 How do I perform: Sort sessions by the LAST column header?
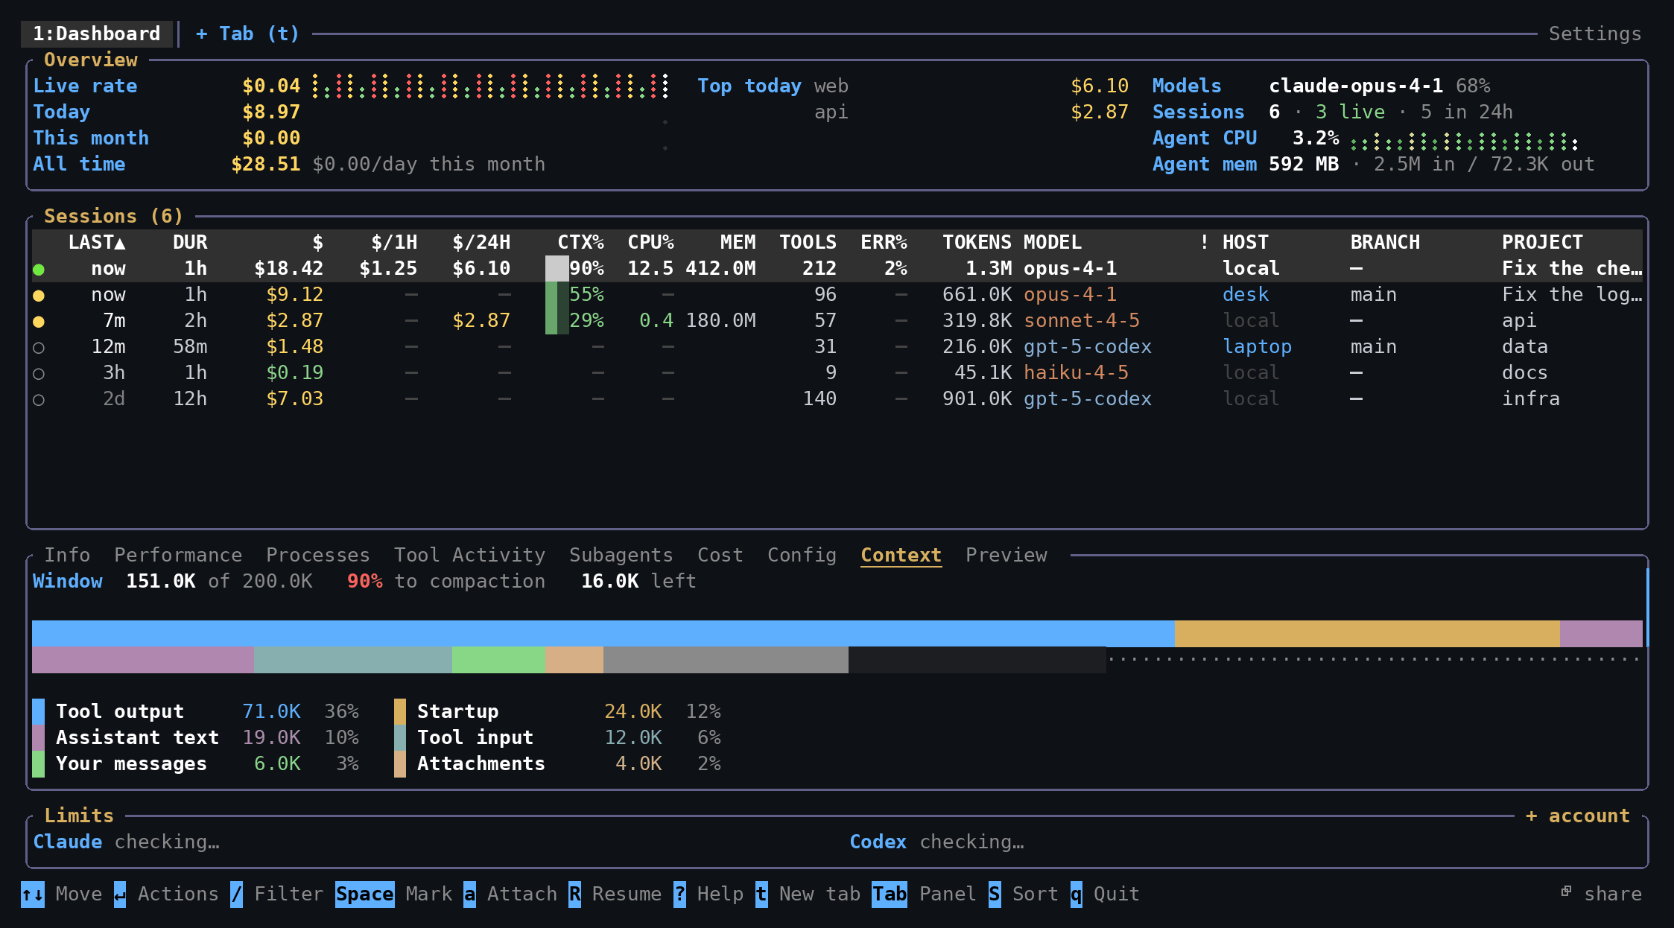pos(97,243)
